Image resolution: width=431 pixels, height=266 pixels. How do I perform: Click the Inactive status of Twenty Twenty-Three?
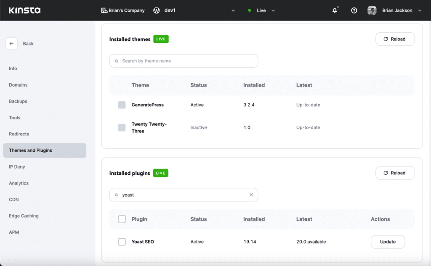[x=199, y=127]
